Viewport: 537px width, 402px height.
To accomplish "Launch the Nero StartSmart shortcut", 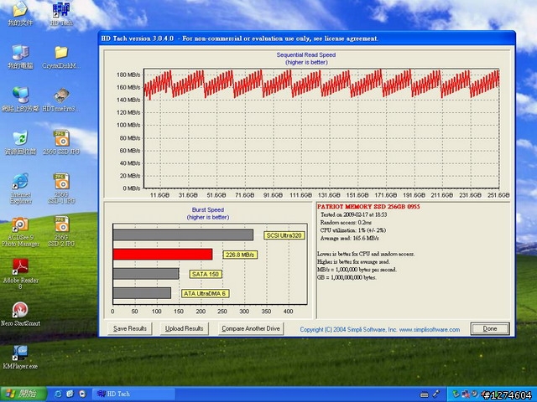I will point(20,314).
